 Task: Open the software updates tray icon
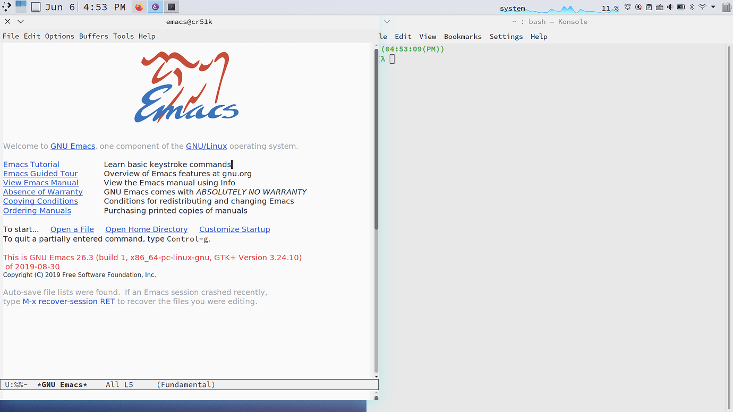coord(638,7)
